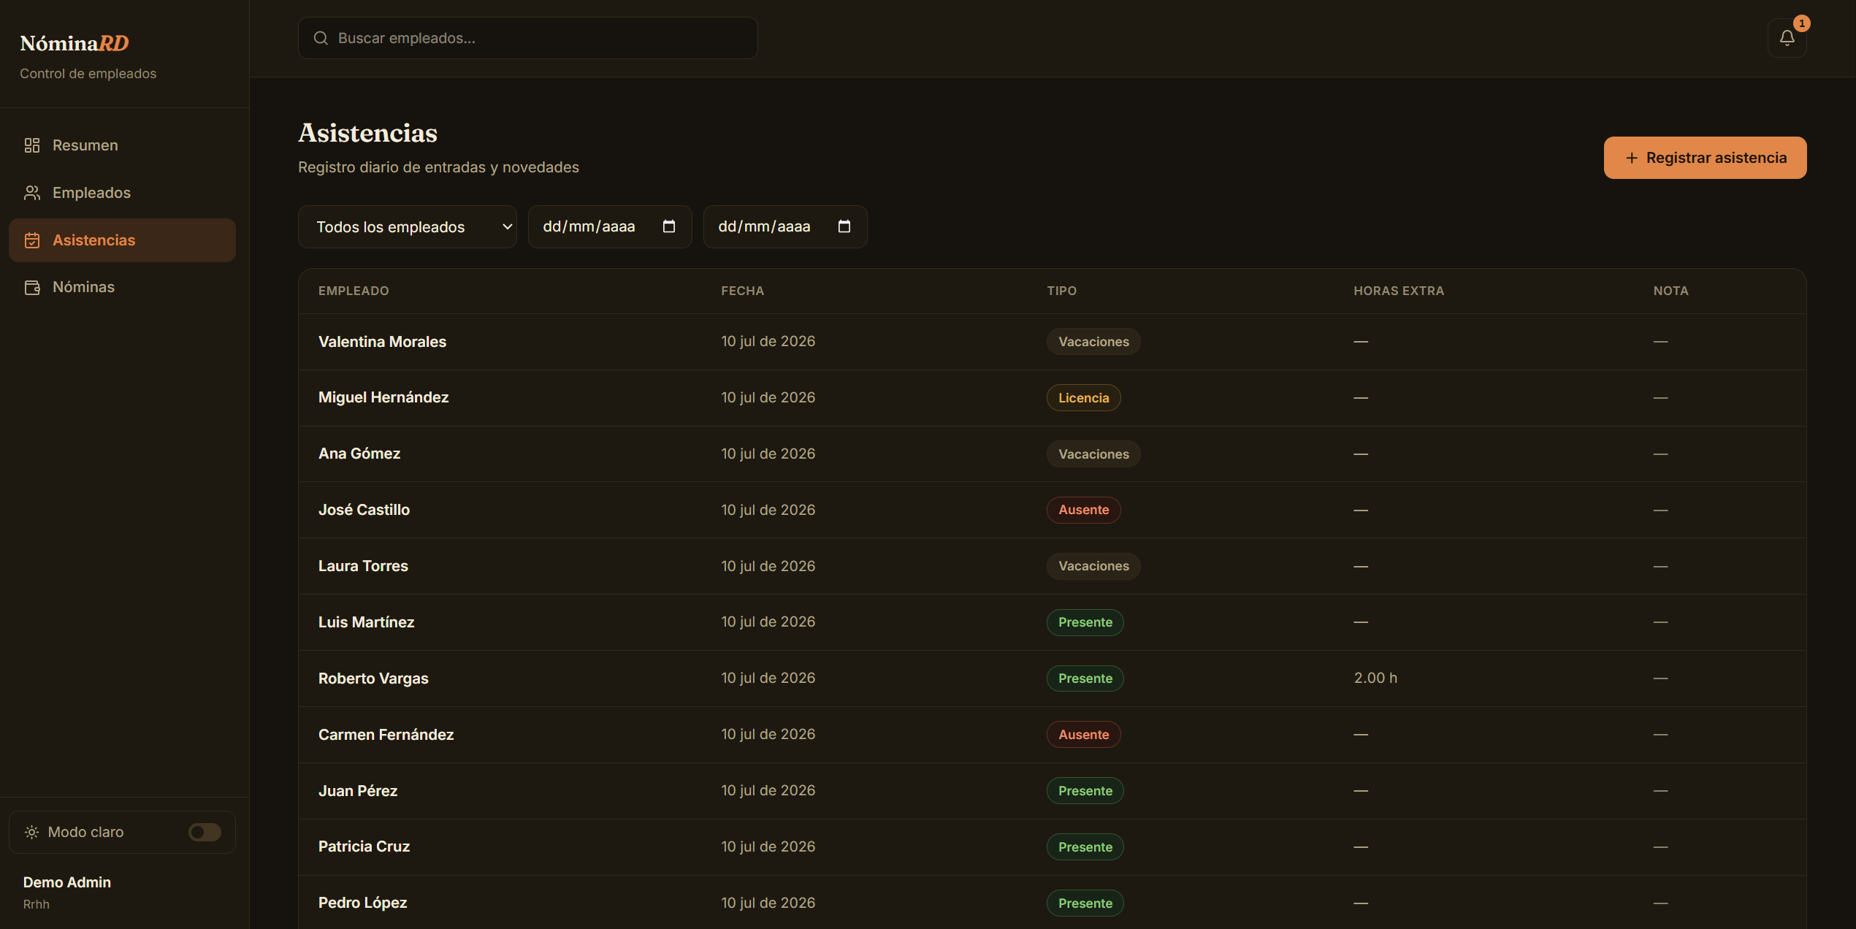
Task: Click Ana Gómez's Vacaciones badge
Action: (x=1093, y=454)
